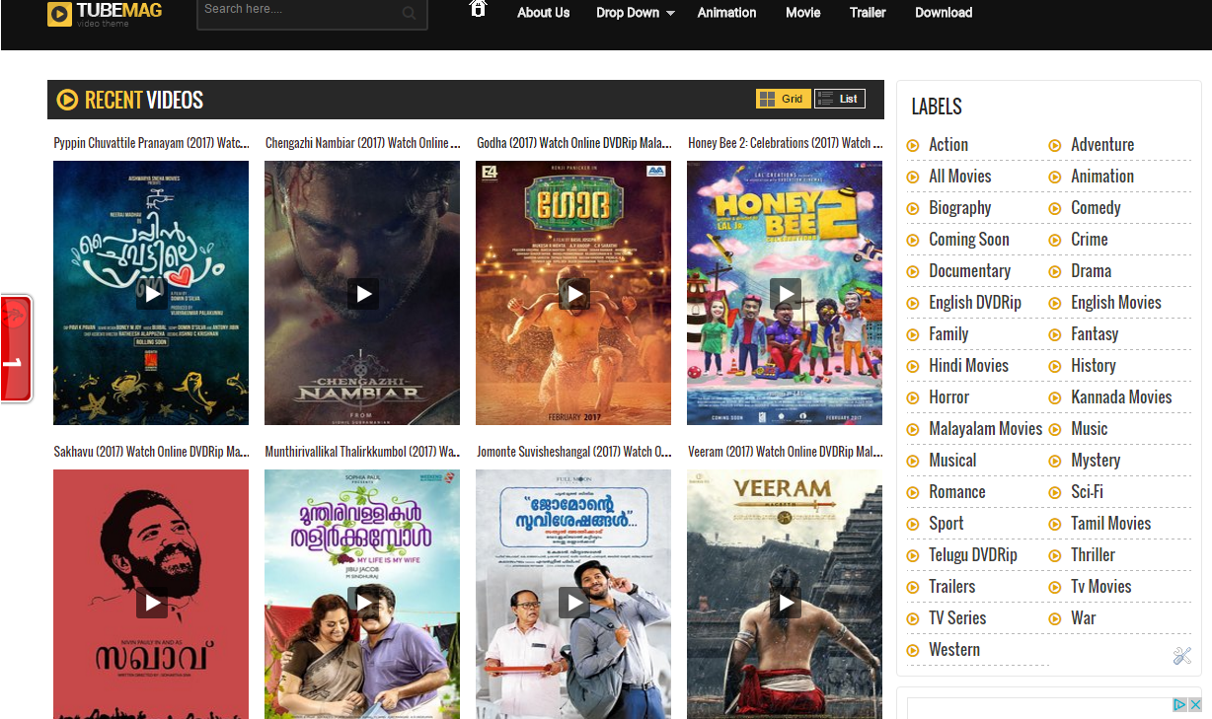Close the ad via X icon

tap(1194, 704)
